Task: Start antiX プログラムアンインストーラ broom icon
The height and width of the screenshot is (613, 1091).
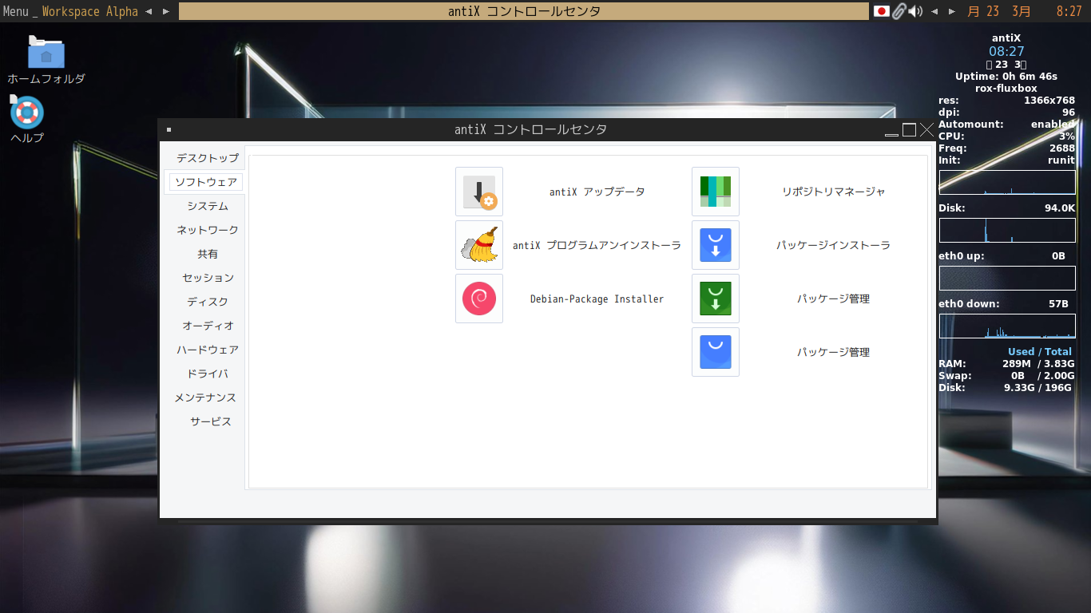Action: pos(478,245)
